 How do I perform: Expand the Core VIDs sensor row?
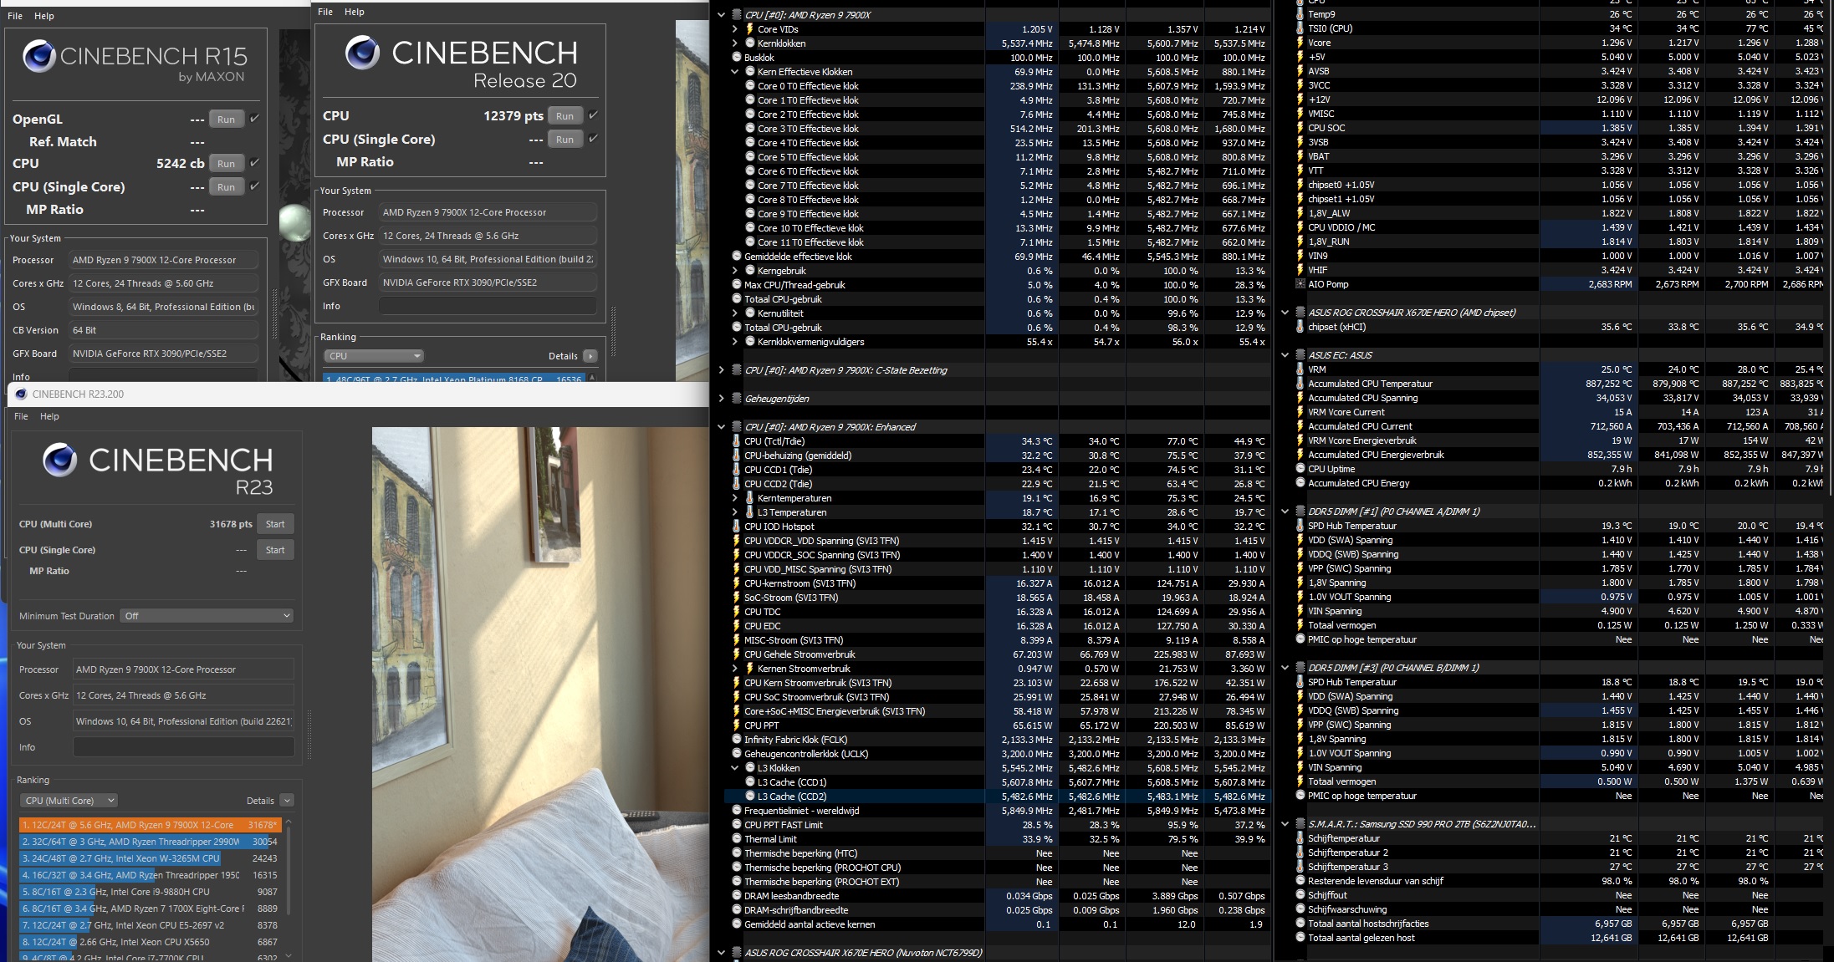[735, 29]
